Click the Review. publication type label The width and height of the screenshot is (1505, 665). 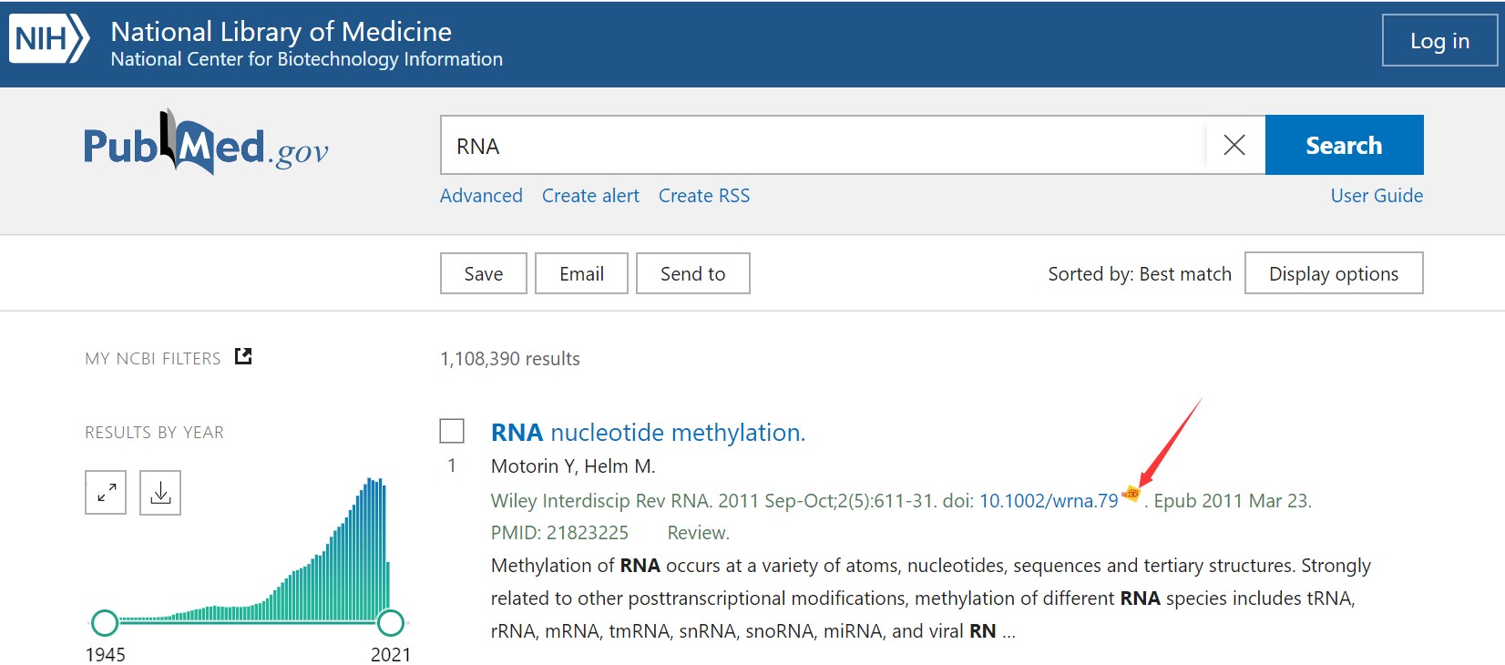tap(698, 533)
